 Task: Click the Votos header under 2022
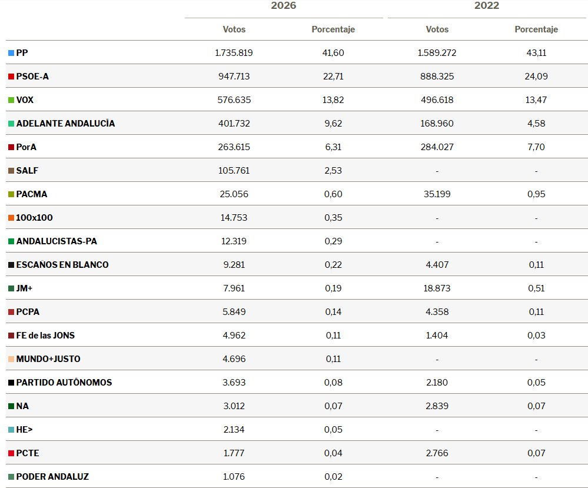(x=437, y=29)
